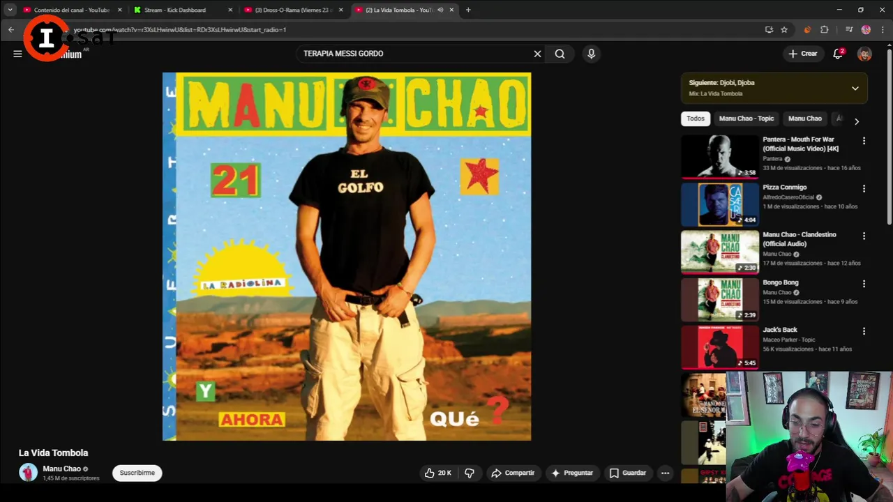Click the address bar URL

[x=180, y=30]
